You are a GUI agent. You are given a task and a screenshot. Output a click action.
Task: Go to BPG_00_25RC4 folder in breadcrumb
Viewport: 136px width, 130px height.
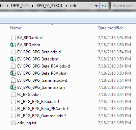49,6
